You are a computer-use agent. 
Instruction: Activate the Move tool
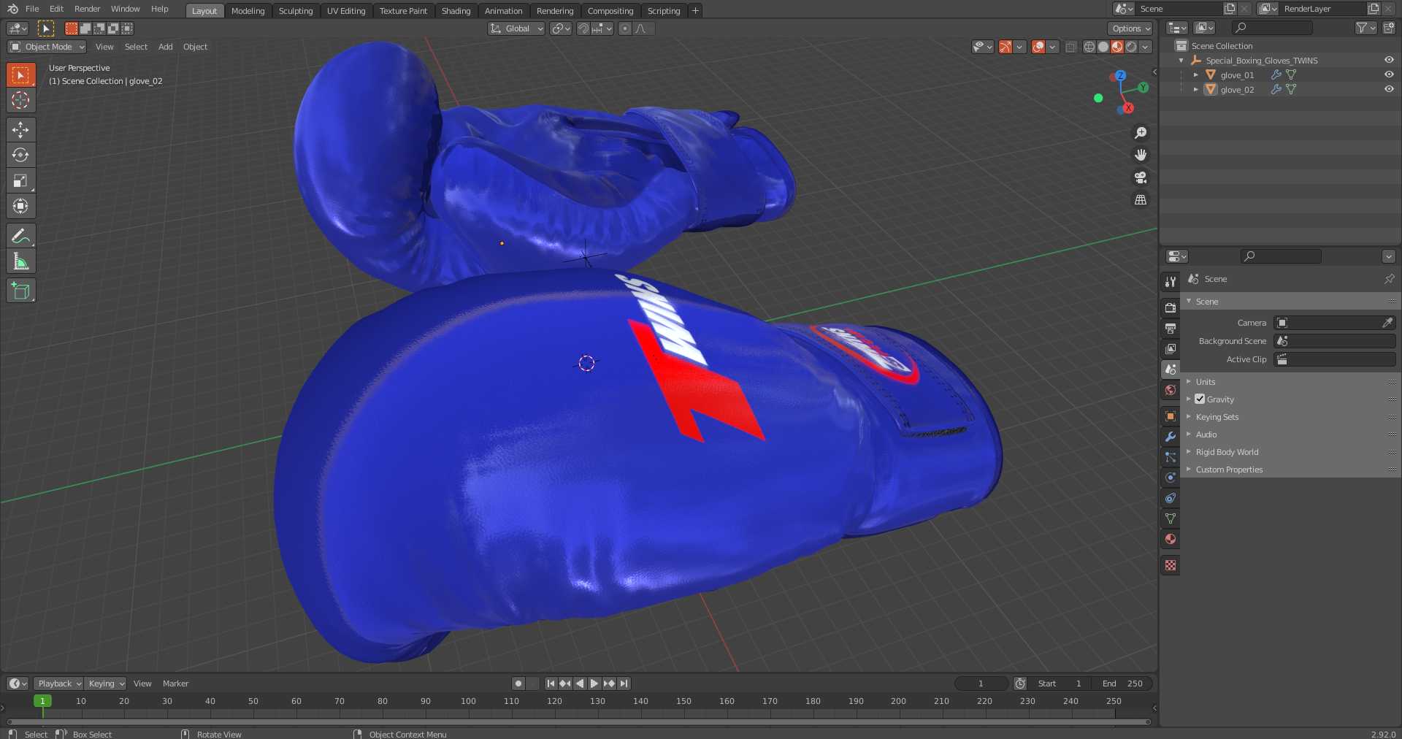[x=20, y=130]
